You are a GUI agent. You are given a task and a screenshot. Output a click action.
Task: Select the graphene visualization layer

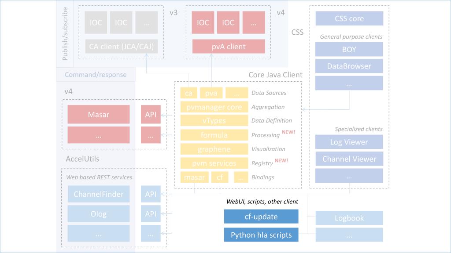pyautogui.click(x=214, y=149)
